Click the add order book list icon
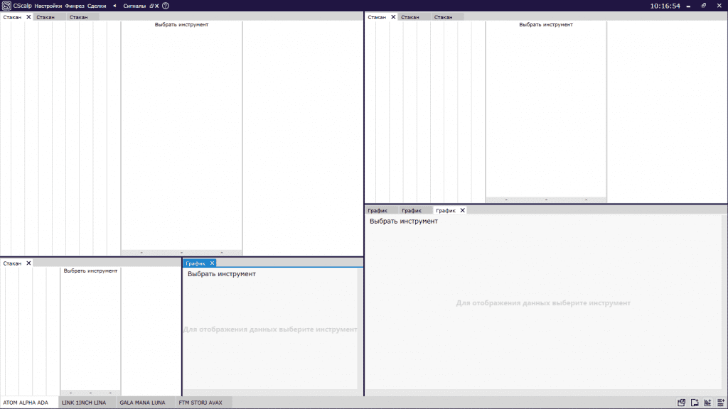Screen dimensions: 728x409 719,403
